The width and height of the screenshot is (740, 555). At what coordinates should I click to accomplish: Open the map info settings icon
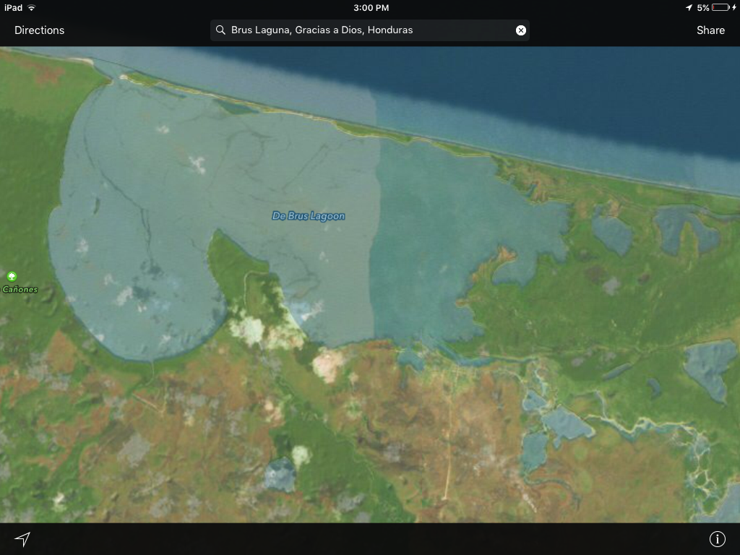[717, 539]
